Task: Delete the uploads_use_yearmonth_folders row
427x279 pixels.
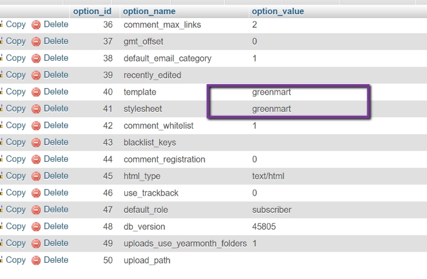Action: pyautogui.click(x=56, y=243)
